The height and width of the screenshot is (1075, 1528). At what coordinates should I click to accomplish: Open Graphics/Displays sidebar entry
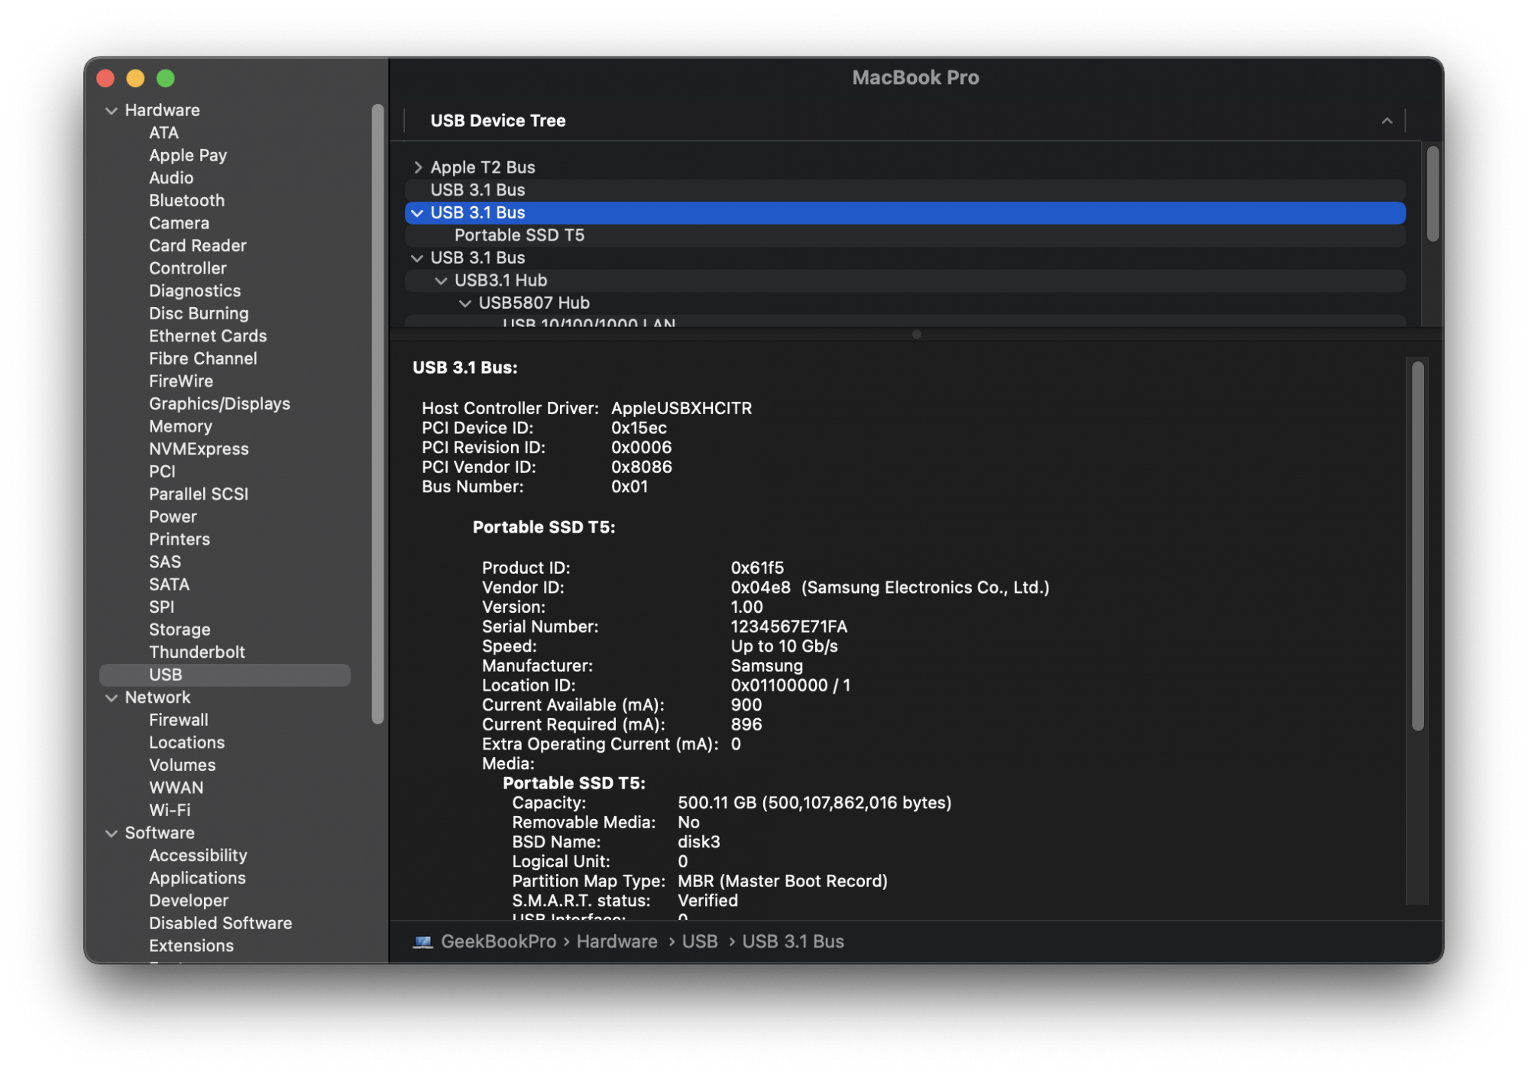(219, 403)
